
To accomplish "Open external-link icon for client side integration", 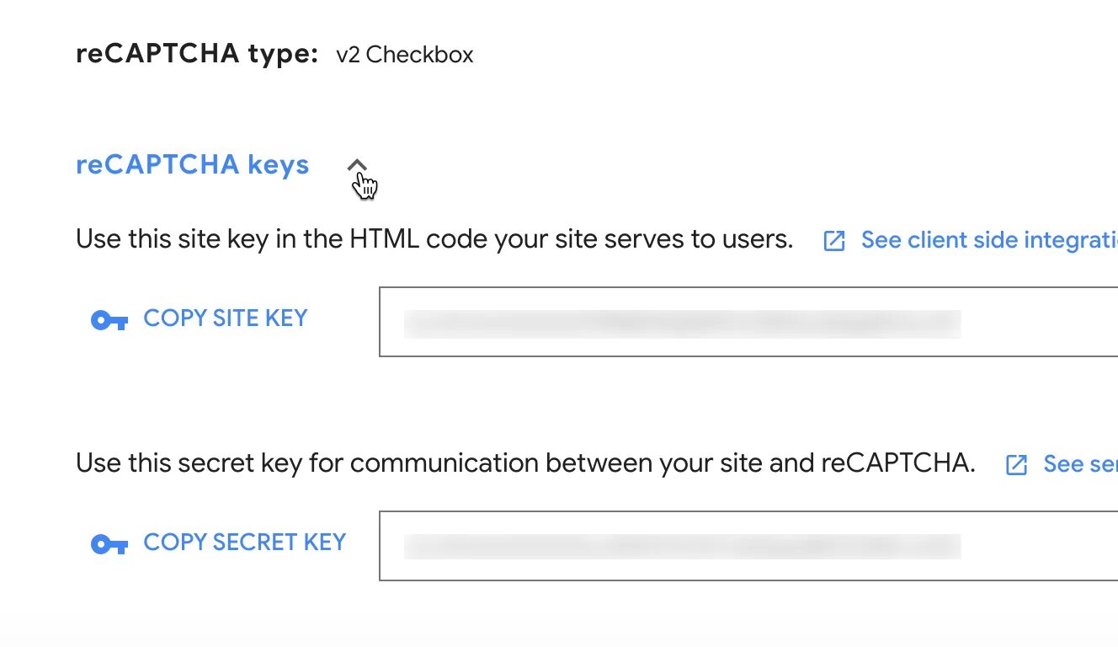I will [x=833, y=241].
